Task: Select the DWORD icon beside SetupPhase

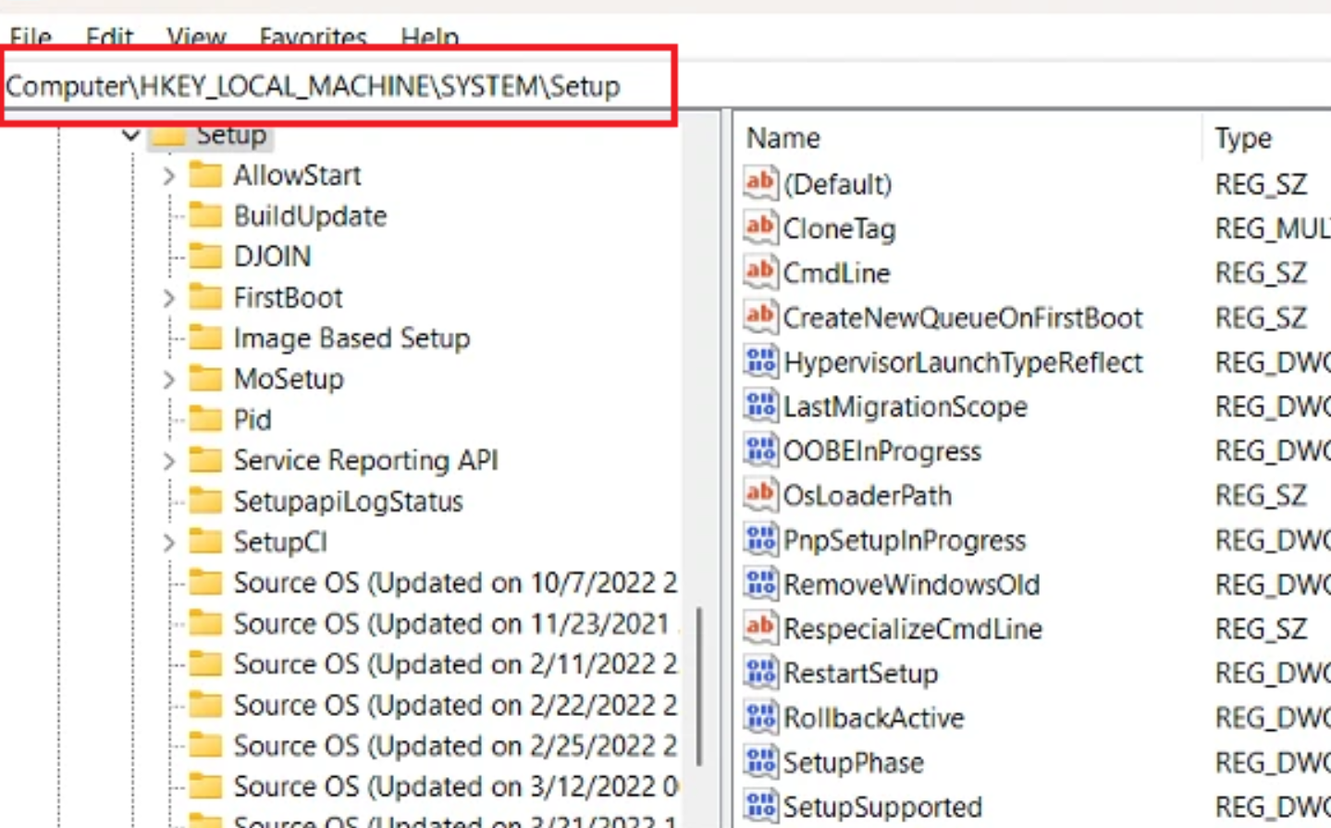Action: (759, 761)
